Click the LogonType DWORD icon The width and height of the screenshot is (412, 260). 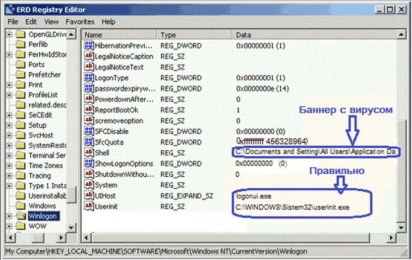coord(89,78)
